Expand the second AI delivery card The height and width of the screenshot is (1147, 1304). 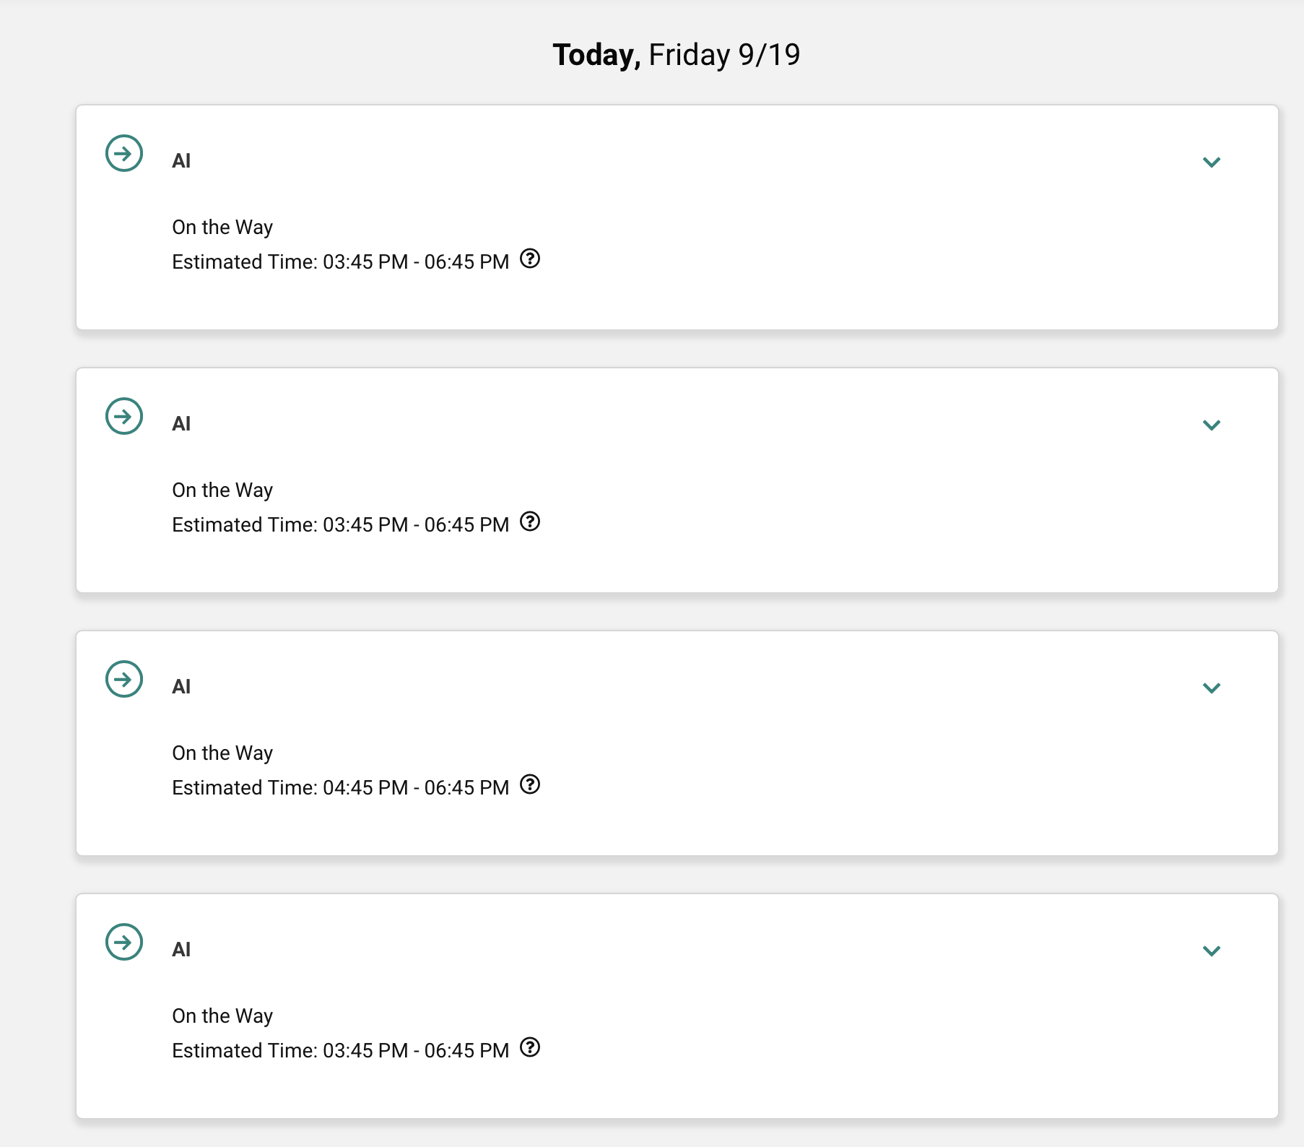[x=1212, y=425]
